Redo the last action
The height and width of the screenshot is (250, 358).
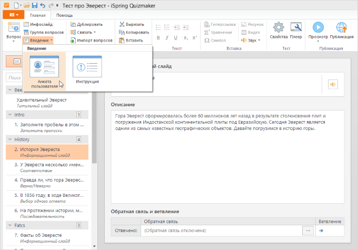[x=51, y=5]
